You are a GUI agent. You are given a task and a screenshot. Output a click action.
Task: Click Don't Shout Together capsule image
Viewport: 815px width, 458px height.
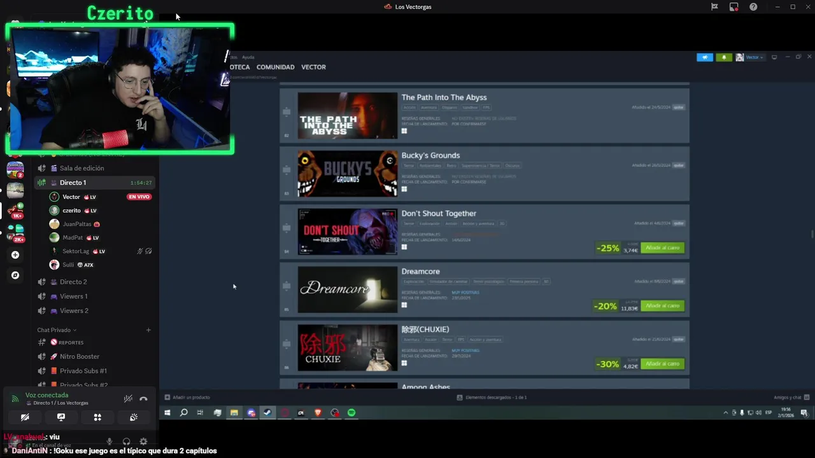[x=348, y=232]
